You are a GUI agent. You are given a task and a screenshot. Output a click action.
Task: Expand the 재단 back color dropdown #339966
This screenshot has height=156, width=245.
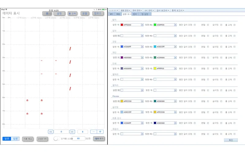[x=175, y=58]
